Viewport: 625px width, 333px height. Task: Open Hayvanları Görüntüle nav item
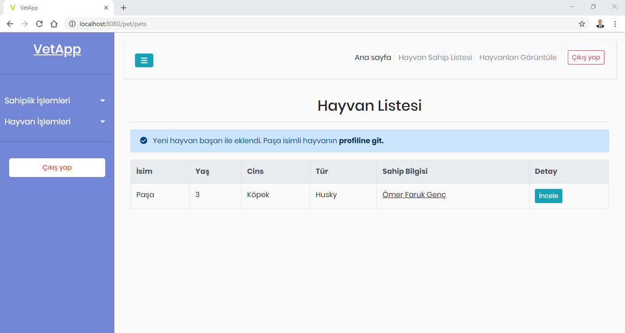pos(517,58)
